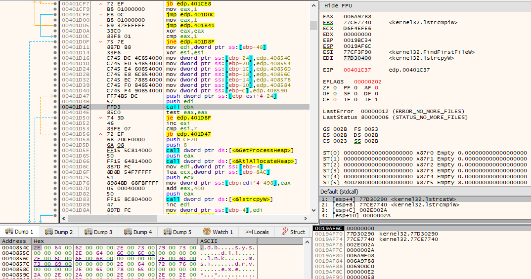Click the Dump 3 tab icon
Image resolution: width=531 pixels, height=279 pixels.
[x=88, y=232]
